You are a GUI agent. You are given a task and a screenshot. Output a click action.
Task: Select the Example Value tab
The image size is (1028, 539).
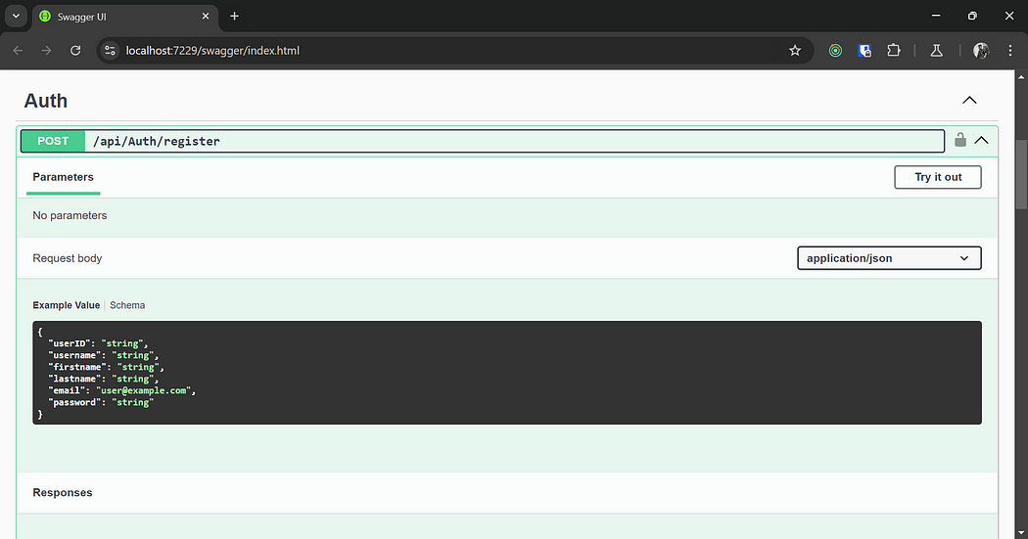pyautogui.click(x=67, y=305)
